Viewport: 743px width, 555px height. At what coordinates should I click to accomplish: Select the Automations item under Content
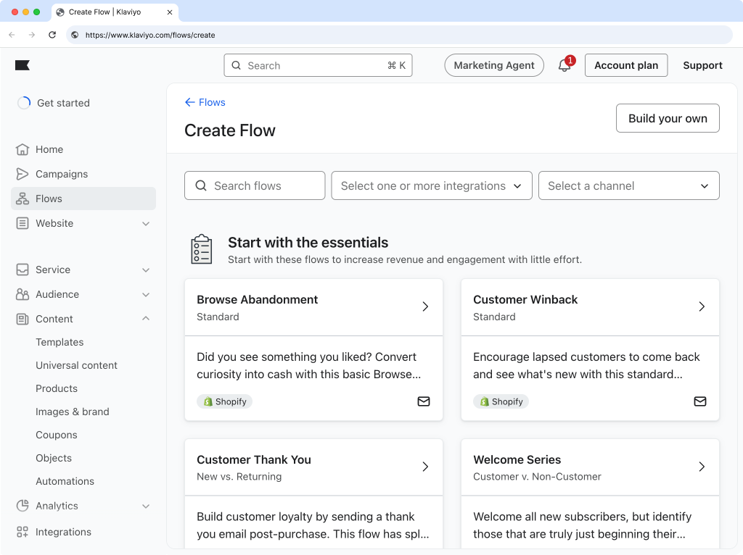click(x=65, y=481)
